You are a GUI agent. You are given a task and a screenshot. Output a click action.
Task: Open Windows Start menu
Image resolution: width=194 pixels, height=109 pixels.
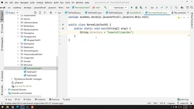click(x=2, y=107)
